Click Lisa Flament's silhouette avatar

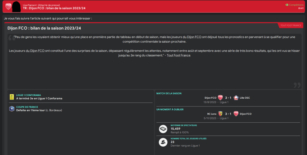[x=17, y=6]
